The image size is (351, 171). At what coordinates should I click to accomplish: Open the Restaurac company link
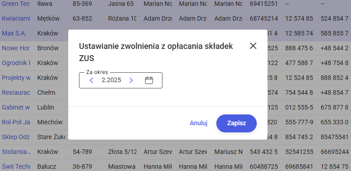(16, 92)
